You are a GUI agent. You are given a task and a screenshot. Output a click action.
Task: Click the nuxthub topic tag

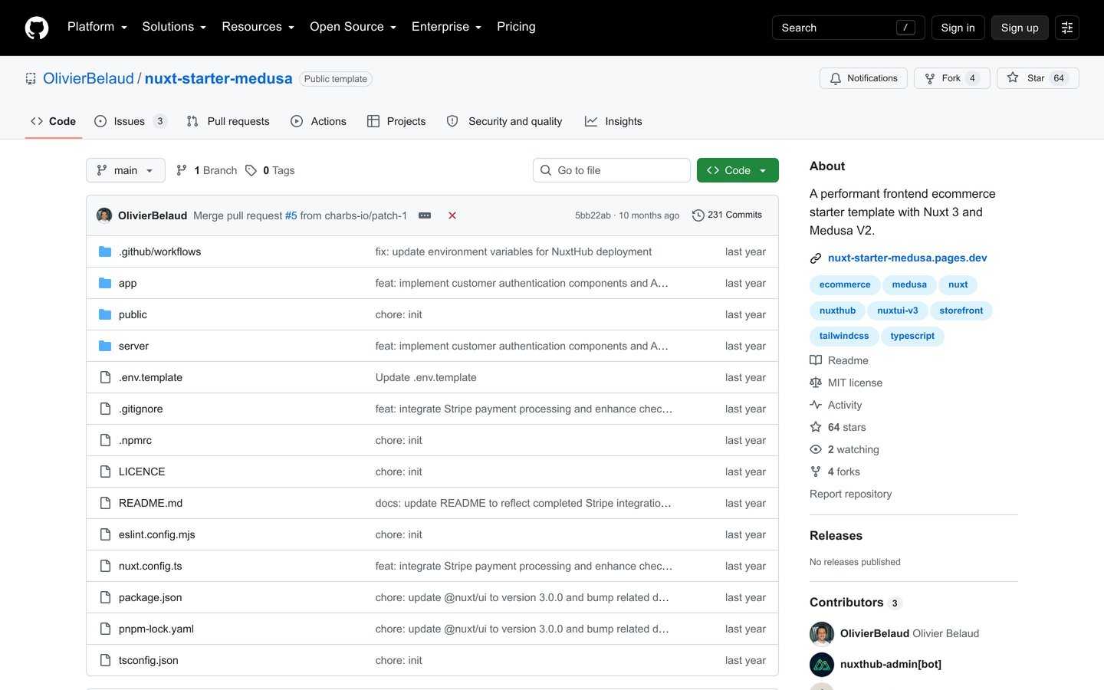click(x=837, y=310)
